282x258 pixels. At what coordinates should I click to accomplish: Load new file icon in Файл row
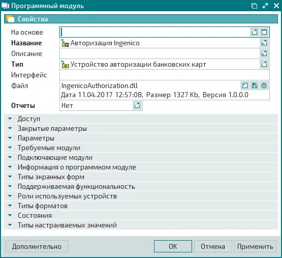point(245,85)
